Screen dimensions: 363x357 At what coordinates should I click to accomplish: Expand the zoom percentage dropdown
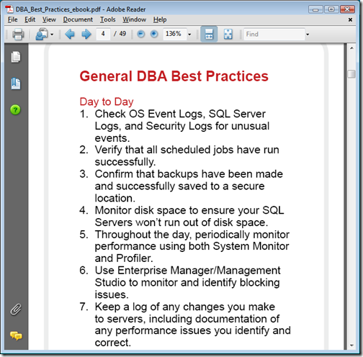[x=189, y=35]
